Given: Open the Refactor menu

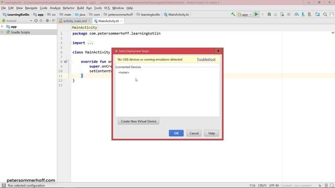Looking at the screenshot, I should [x=69, y=8].
